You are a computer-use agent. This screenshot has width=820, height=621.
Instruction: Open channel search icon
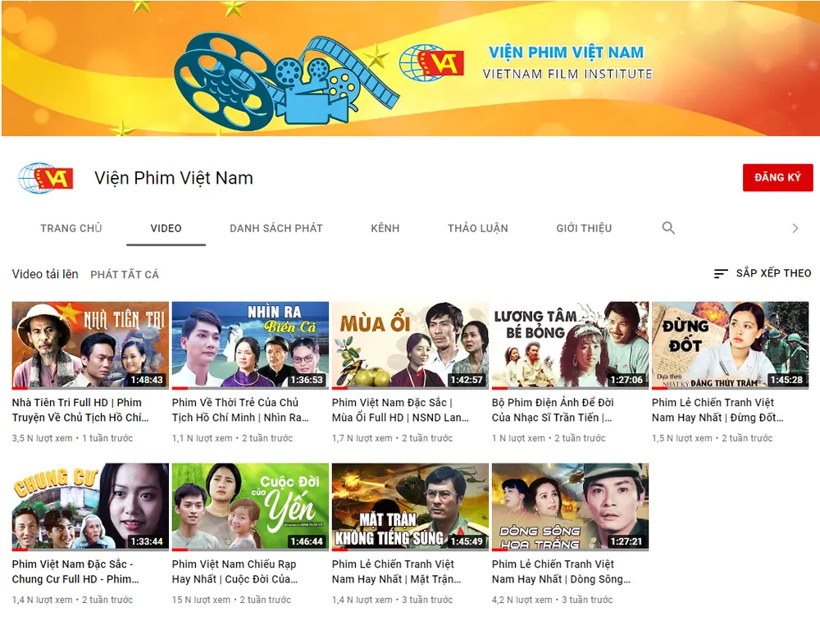click(x=668, y=228)
